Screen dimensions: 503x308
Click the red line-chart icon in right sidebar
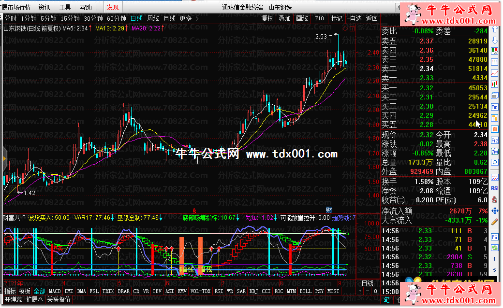(494, 73)
